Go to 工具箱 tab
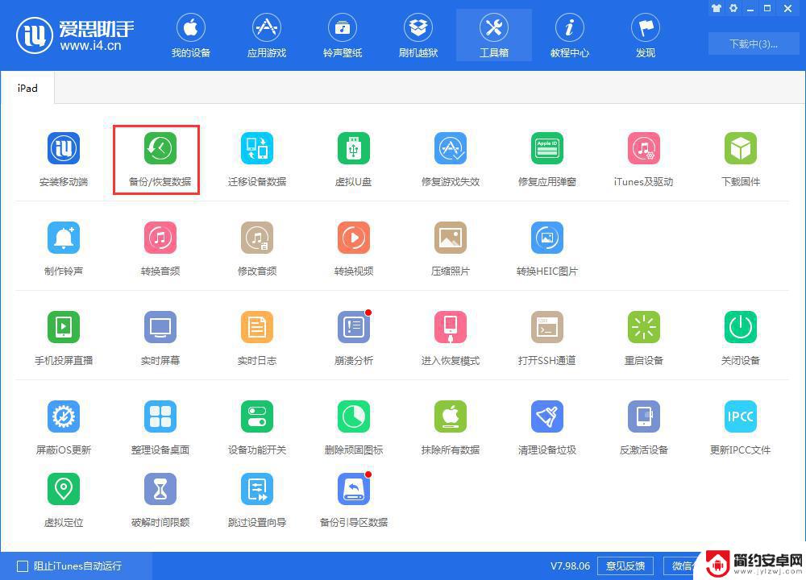Screen dimensions: 806x580 pyautogui.click(x=494, y=35)
